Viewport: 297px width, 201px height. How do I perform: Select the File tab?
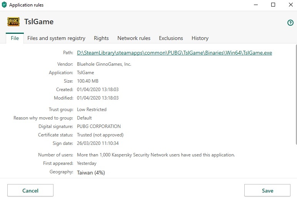(x=15, y=38)
